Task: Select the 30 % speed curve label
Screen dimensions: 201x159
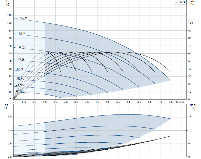Action: point(19,91)
